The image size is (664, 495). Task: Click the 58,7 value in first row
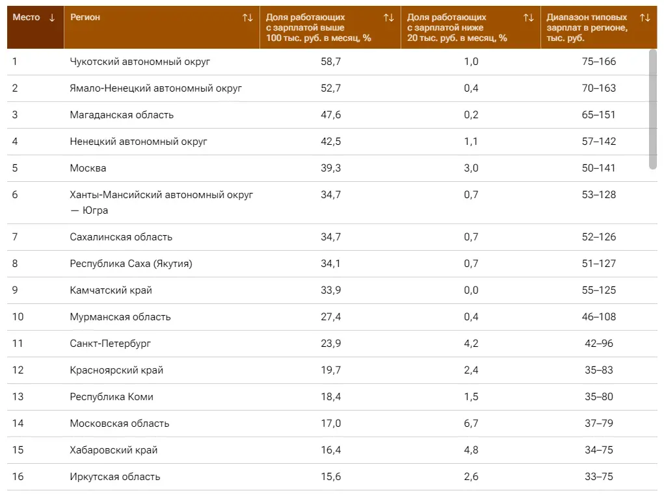coord(330,62)
